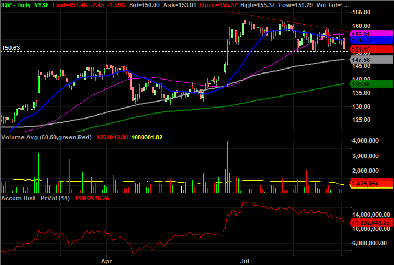Screen dimensions: 394x265
Task: Click the yellow 1080001.02 average volume value
Action: tap(147, 137)
